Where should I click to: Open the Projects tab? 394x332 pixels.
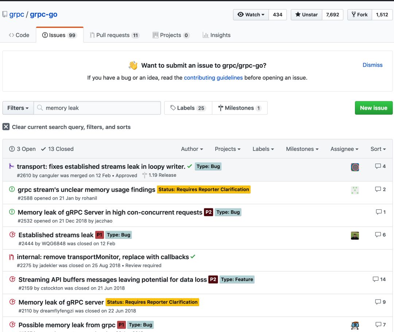[171, 35]
